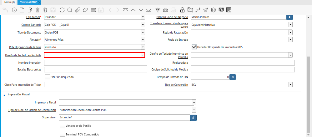This screenshot has width=312, height=137.
Task: Click the calendar History records icon
Action: pos(101,10)
